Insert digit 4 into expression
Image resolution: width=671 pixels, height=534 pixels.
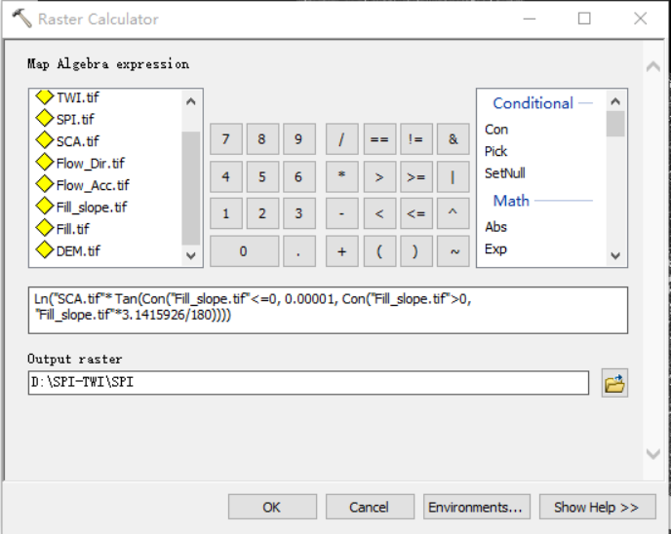point(226,176)
